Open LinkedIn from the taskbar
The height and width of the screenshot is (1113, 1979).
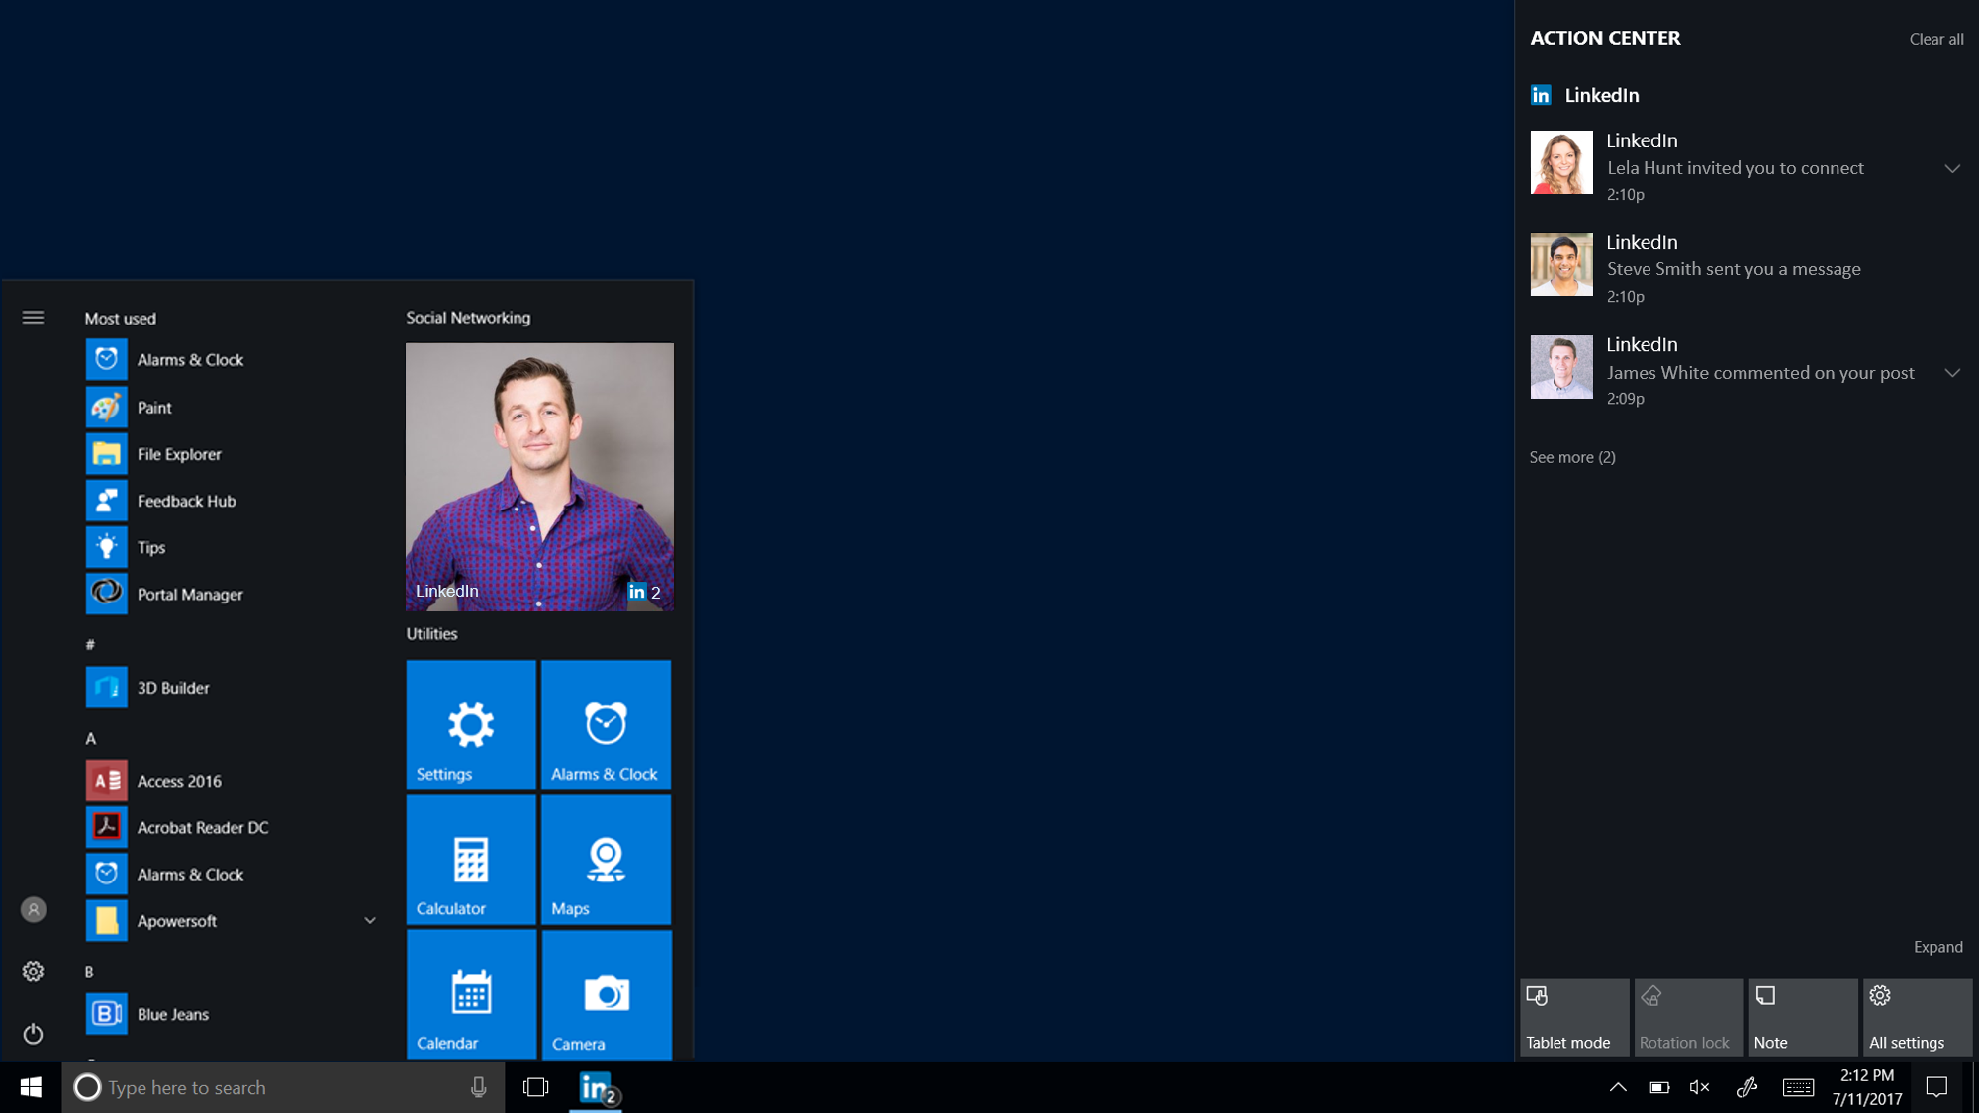(x=595, y=1086)
